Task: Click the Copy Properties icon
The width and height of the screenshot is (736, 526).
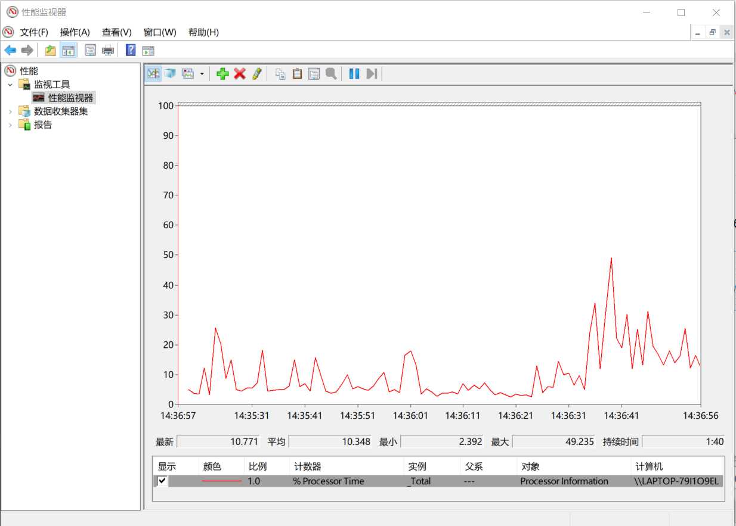Action: [x=280, y=74]
